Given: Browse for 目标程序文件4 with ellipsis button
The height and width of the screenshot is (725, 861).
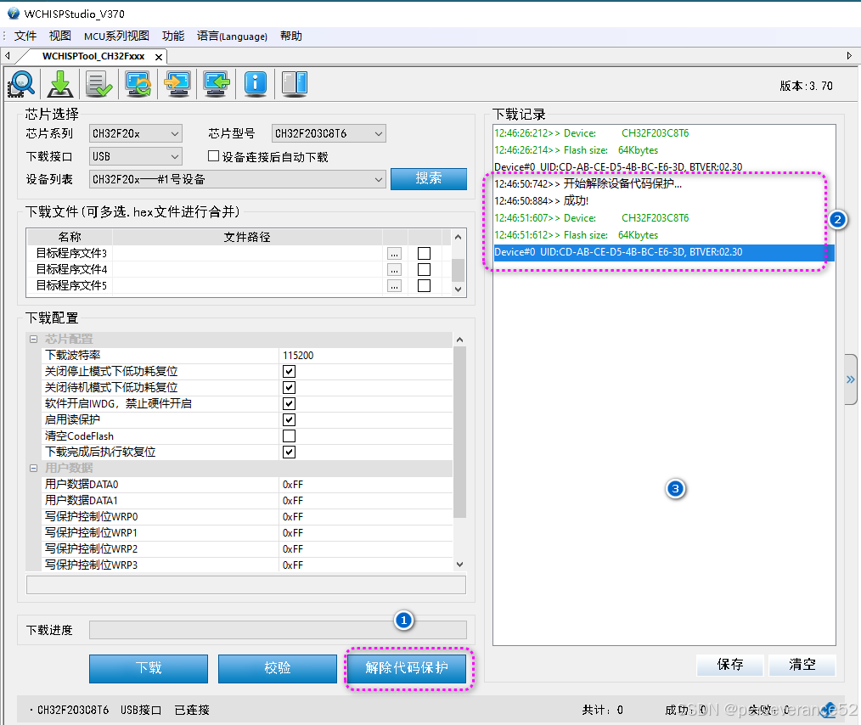Looking at the screenshot, I should point(394,269).
